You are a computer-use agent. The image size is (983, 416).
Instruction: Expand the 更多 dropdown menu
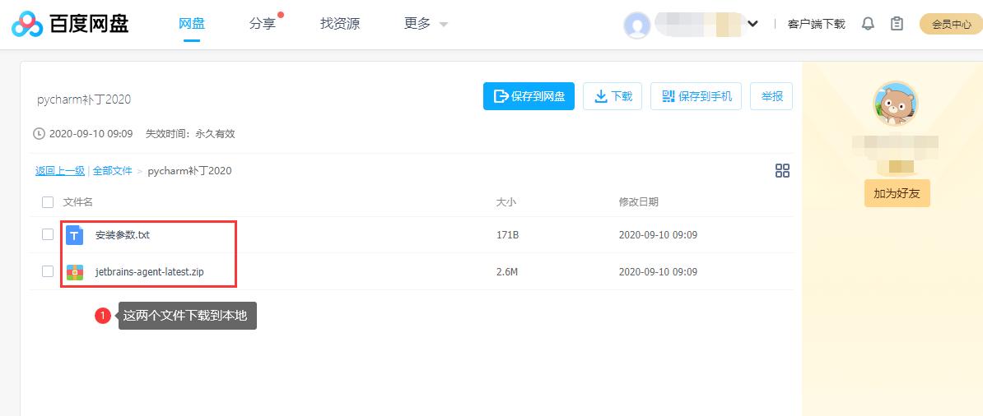[x=426, y=24]
